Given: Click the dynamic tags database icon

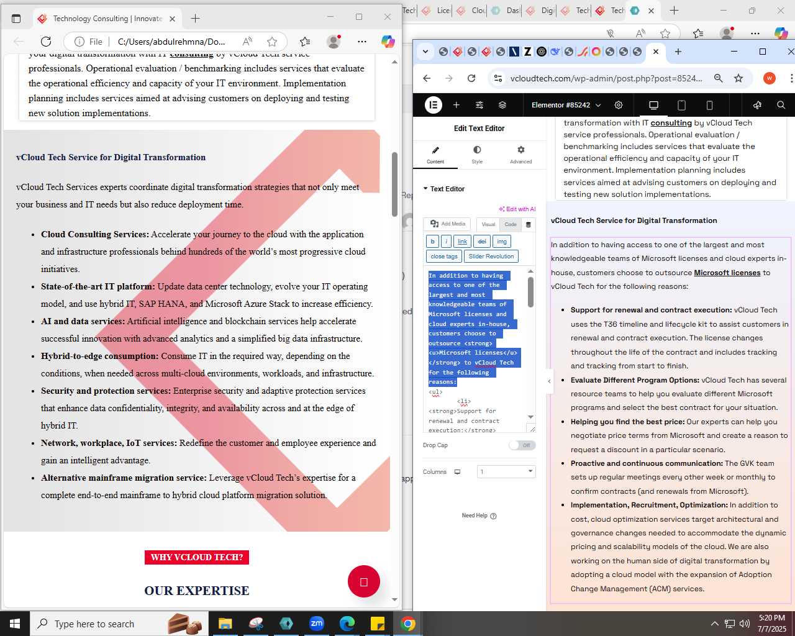Looking at the screenshot, I should pyautogui.click(x=529, y=225).
